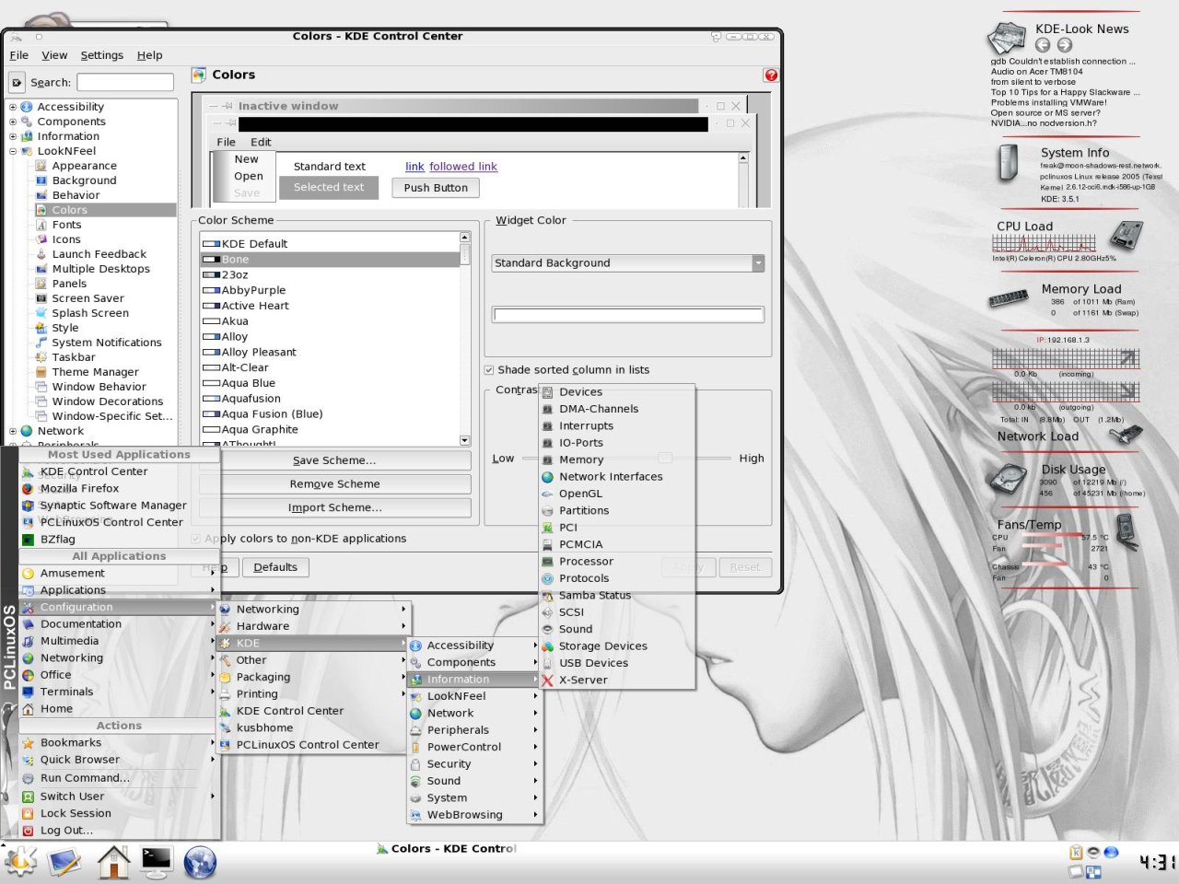The image size is (1179, 884).
Task: Expand the Accessibility tree node
Action: click(x=13, y=107)
